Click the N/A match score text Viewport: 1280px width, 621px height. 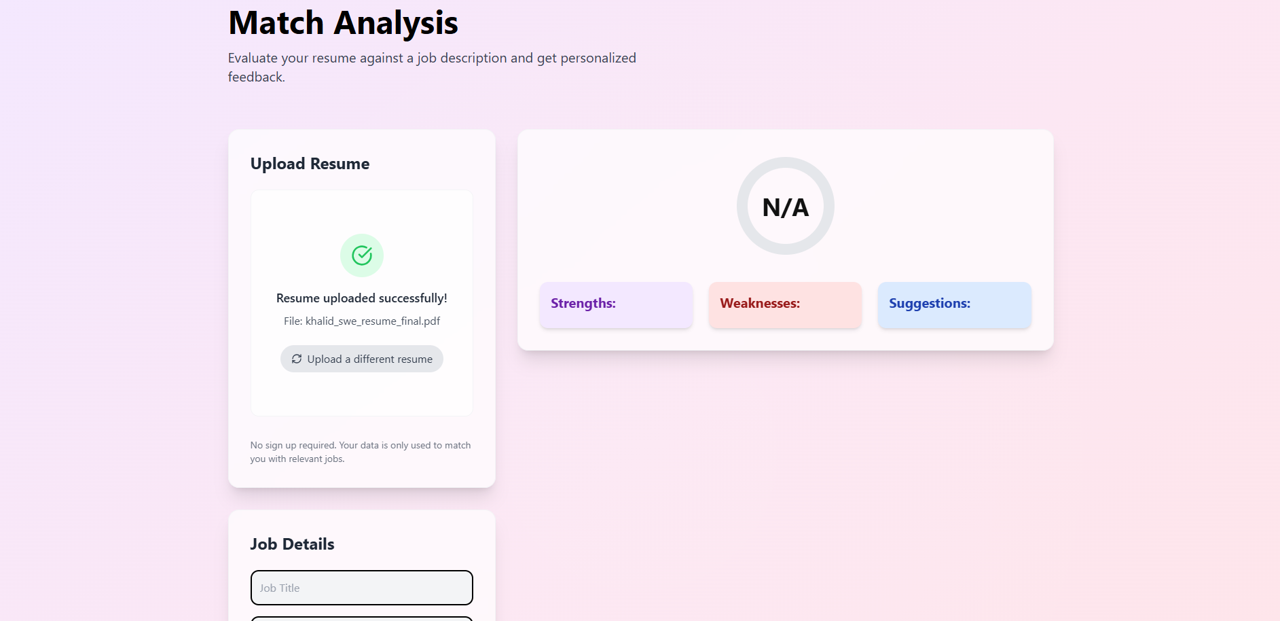point(786,207)
